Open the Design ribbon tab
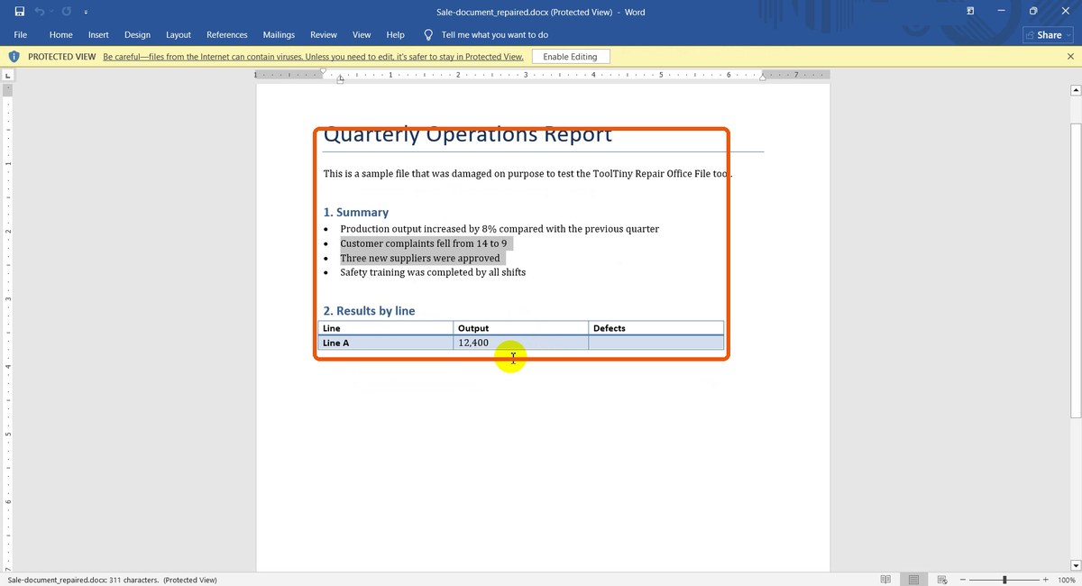 [137, 35]
